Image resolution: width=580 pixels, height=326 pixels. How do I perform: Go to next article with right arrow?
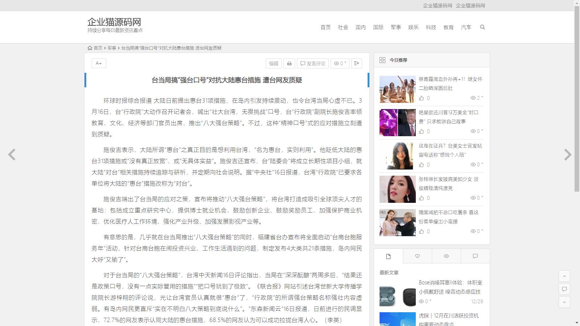[567, 155]
